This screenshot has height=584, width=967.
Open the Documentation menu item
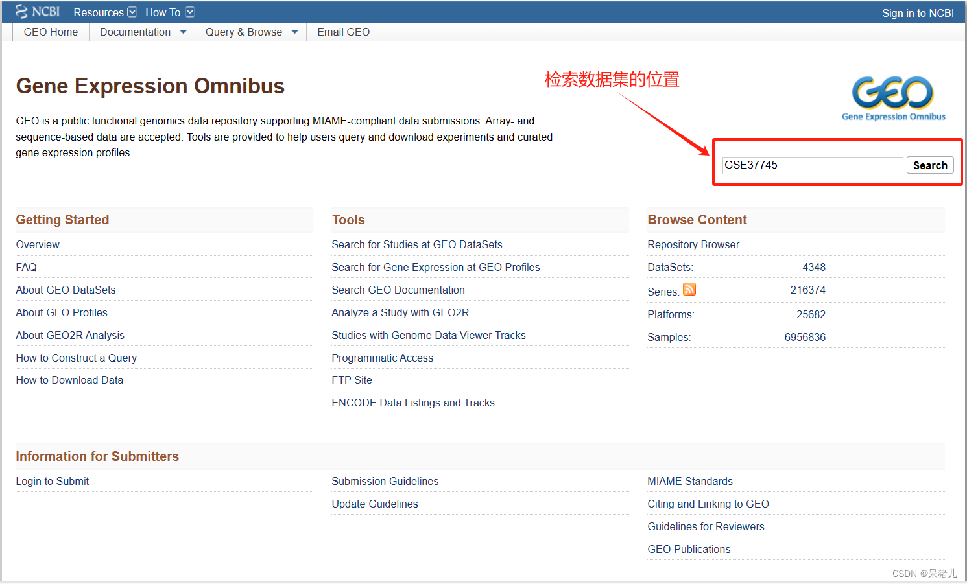[x=136, y=32]
